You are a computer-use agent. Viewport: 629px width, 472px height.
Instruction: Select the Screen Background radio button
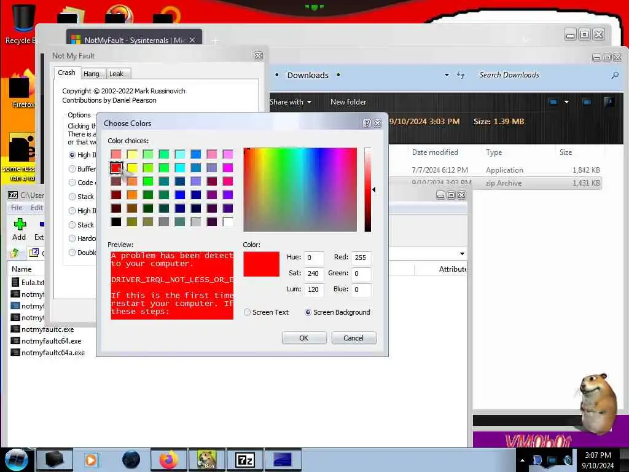coord(308,312)
